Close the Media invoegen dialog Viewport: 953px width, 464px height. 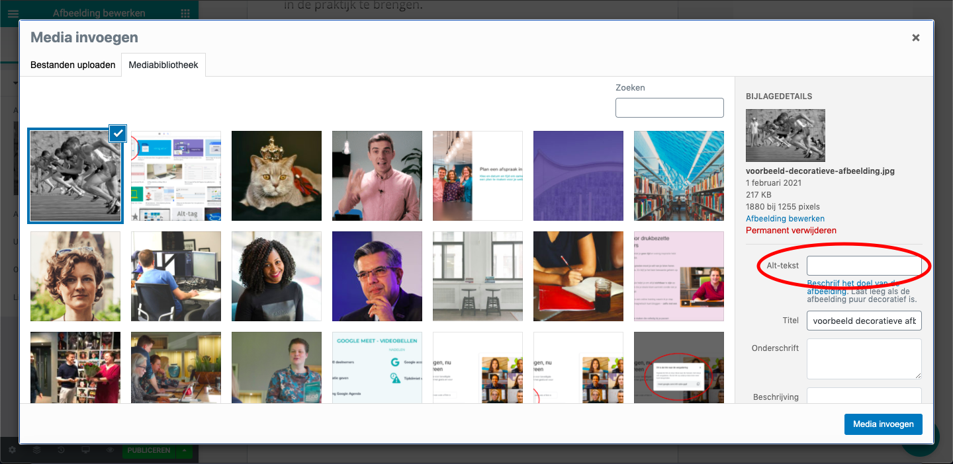[x=916, y=38]
